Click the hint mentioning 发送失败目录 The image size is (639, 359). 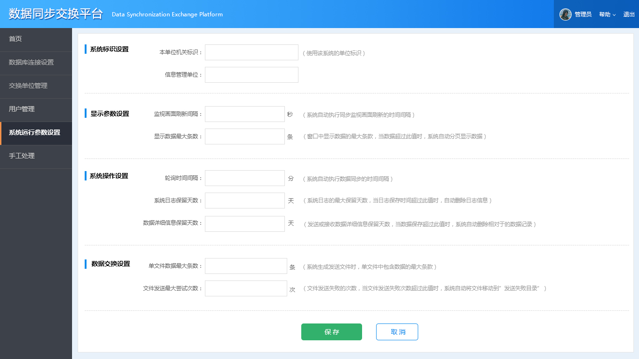tap(424, 288)
